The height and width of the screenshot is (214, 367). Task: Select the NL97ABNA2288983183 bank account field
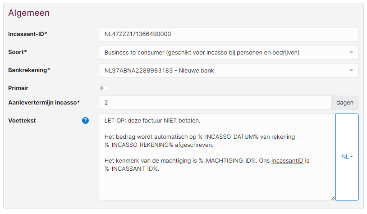click(229, 70)
